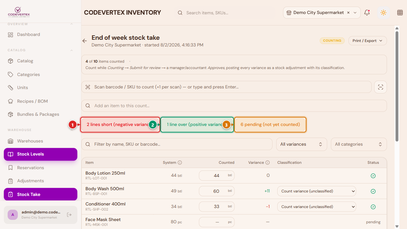
Task: Filter by 2 lines short chip
Action: pyautogui.click(x=120, y=125)
